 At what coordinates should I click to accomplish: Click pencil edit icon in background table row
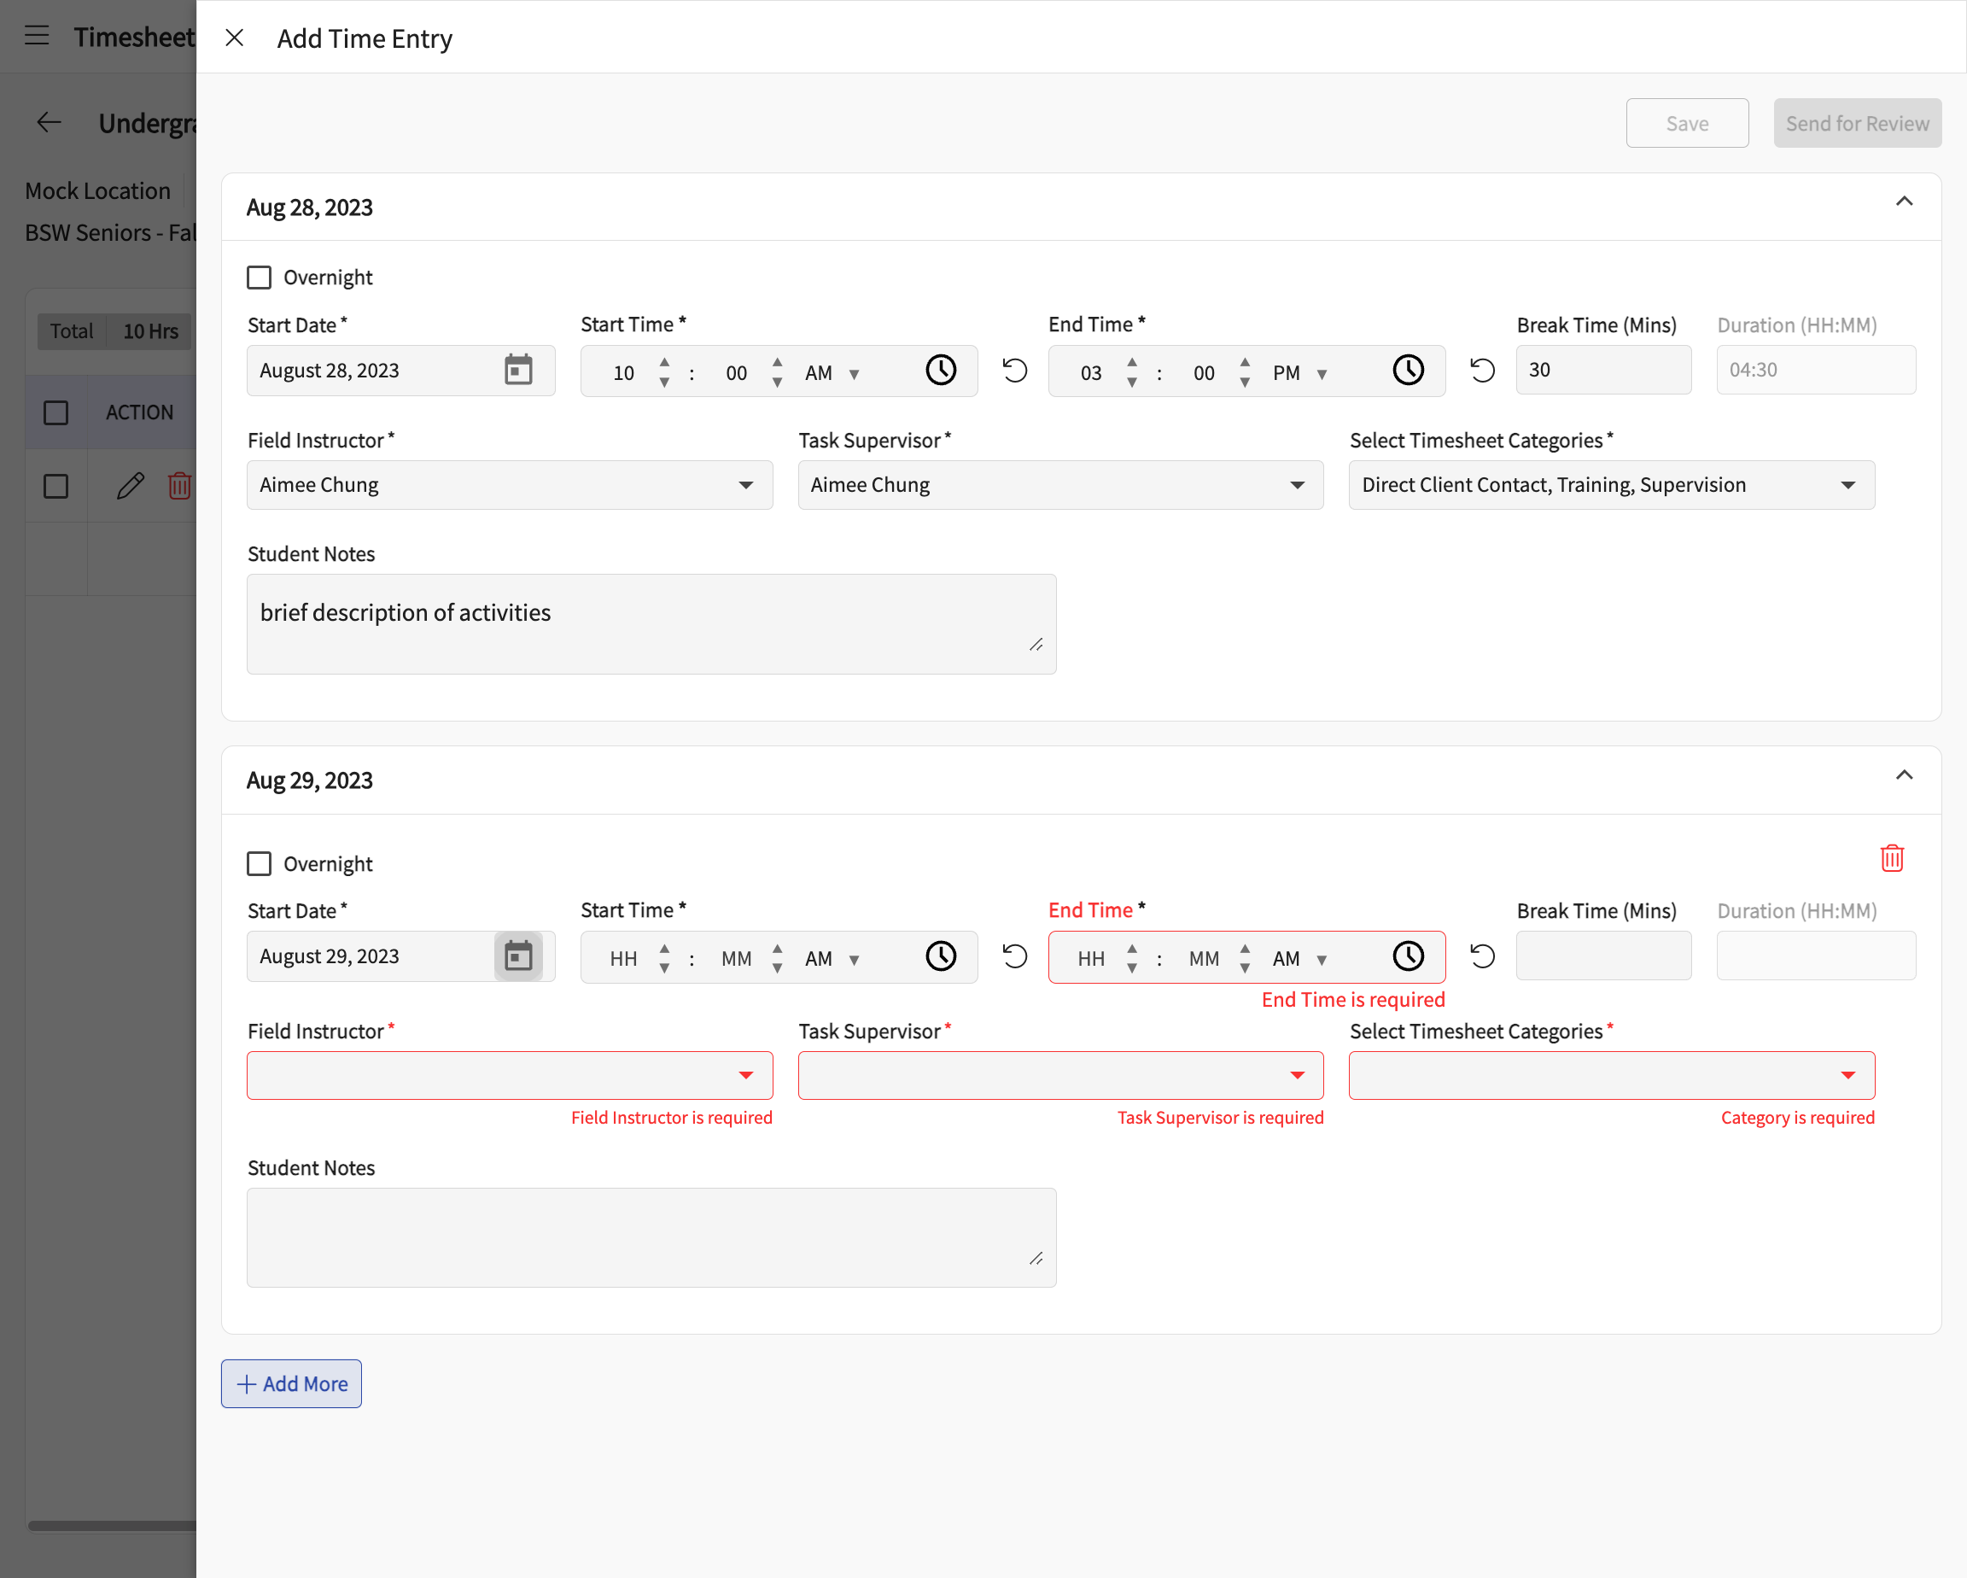coord(131,486)
